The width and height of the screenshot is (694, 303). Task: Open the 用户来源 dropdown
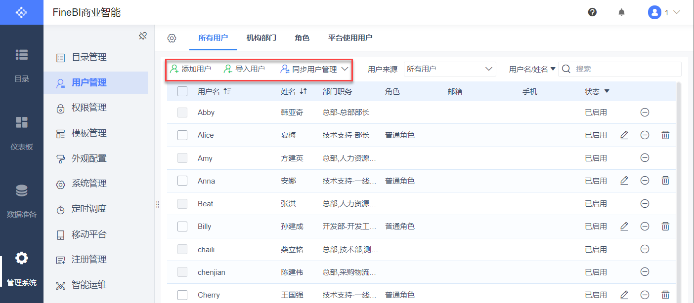pyautogui.click(x=450, y=69)
